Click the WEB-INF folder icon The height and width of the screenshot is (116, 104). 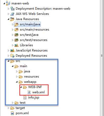pyautogui.click(x=25, y=87)
